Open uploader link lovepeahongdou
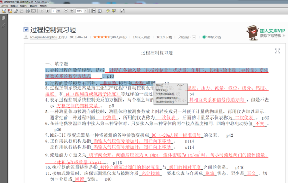This screenshot has height=183, width=288. pos(44,37)
